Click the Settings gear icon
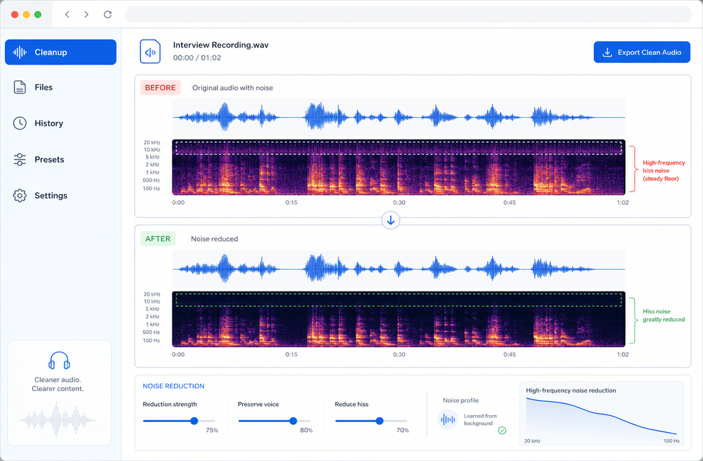The width and height of the screenshot is (703, 461). (20, 196)
